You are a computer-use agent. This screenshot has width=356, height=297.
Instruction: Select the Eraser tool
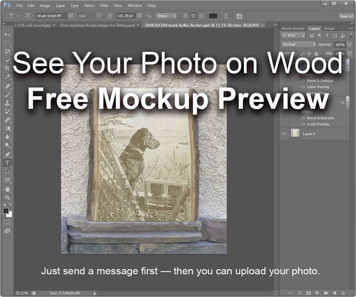click(x=7, y=120)
